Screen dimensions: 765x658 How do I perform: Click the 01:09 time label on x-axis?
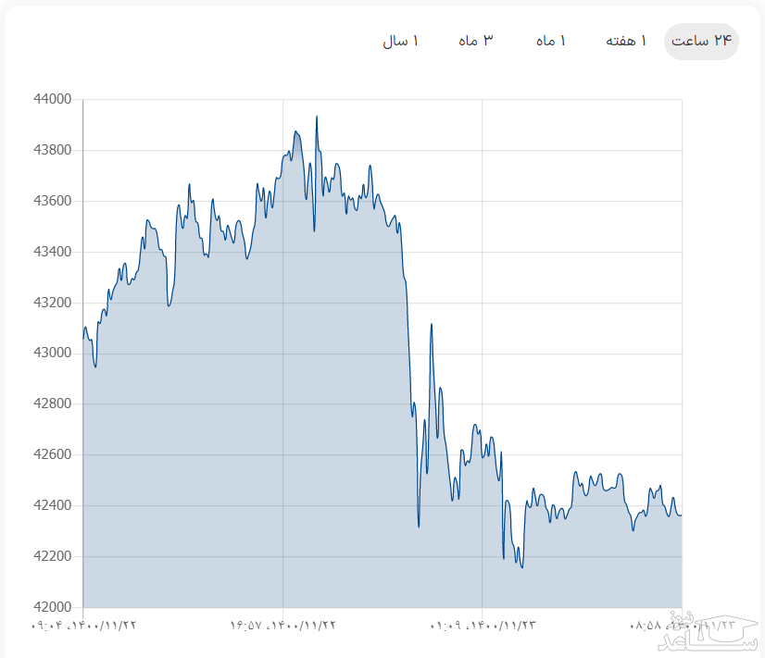click(x=483, y=626)
